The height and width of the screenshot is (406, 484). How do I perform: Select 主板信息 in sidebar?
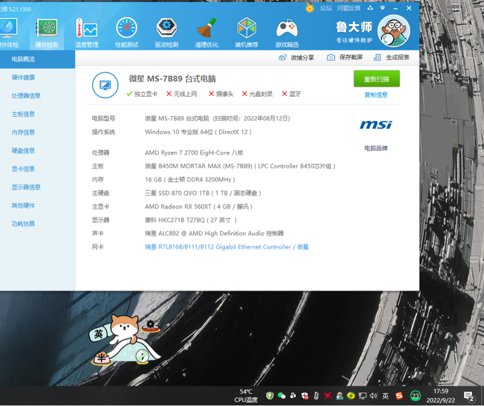coord(23,114)
